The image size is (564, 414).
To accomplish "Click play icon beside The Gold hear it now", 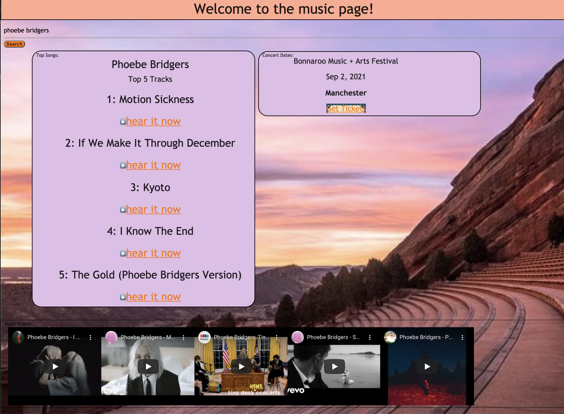I will pyautogui.click(x=123, y=297).
